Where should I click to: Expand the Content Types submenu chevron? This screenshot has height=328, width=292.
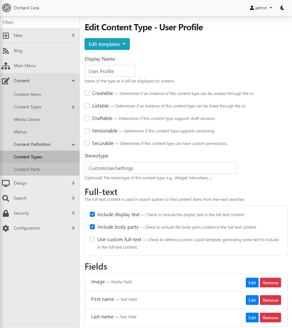pos(73,107)
